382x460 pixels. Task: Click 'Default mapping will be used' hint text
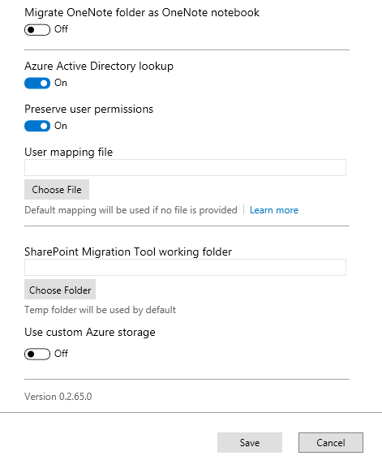(x=131, y=210)
